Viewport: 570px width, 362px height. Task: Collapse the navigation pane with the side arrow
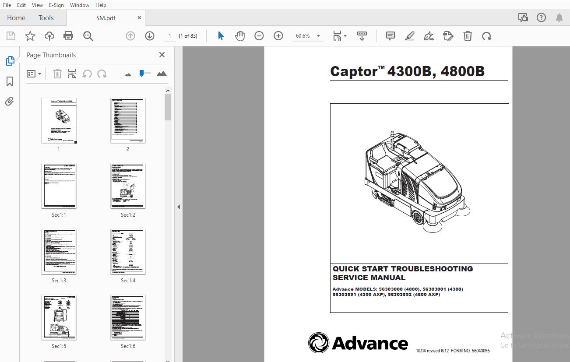(179, 207)
